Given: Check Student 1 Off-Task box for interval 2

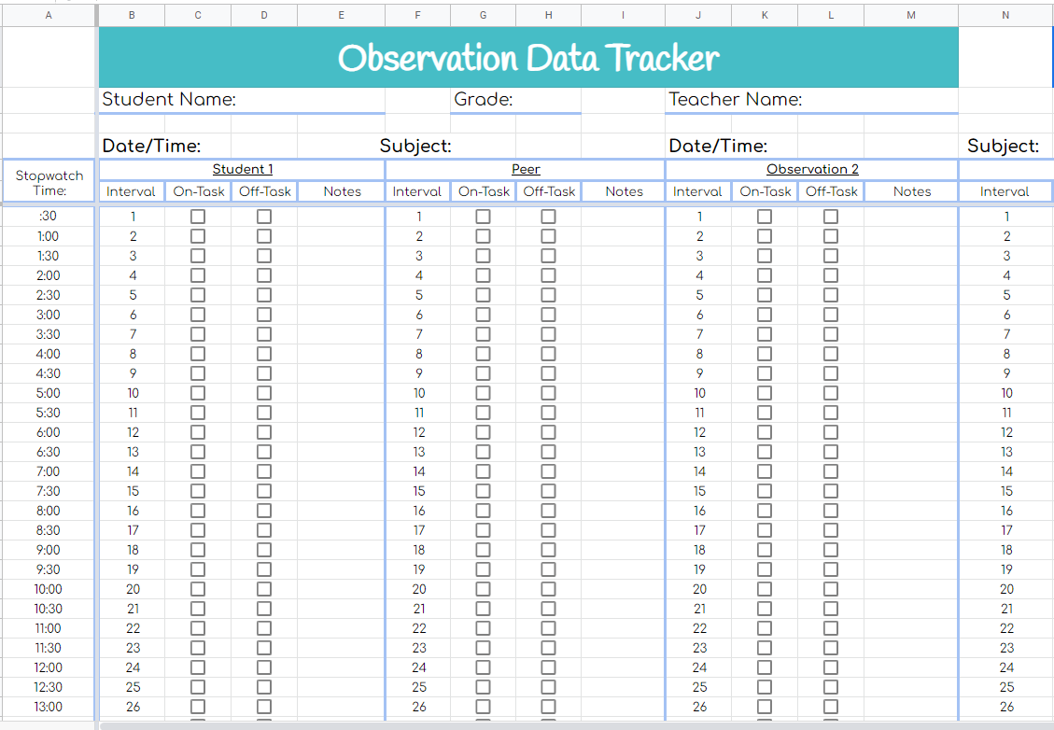Looking at the screenshot, I should (264, 236).
